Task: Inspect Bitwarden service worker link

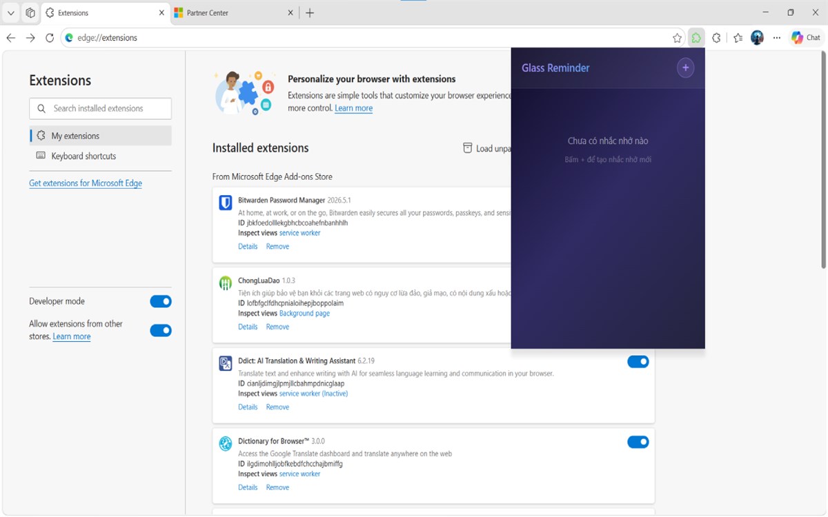Action: click(300, 233)
